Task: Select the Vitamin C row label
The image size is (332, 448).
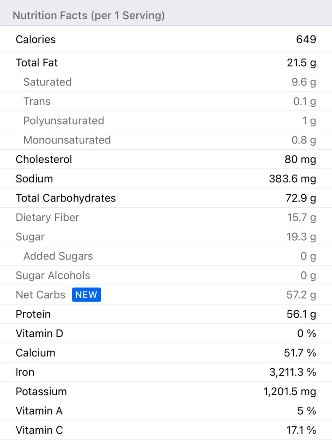Action: (x=39, y=430)
